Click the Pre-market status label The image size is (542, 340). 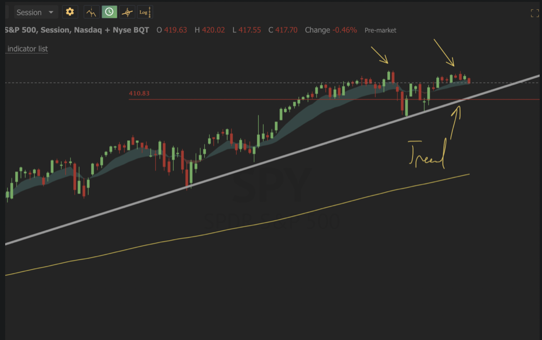380,31
